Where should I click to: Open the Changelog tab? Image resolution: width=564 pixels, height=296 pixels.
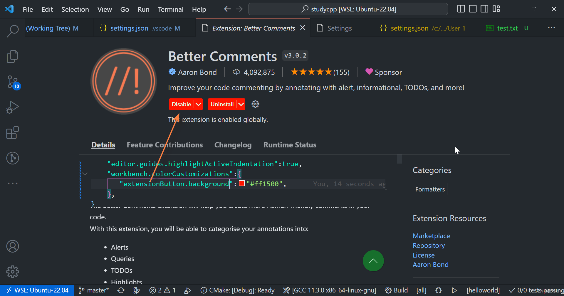coord(233,145)
